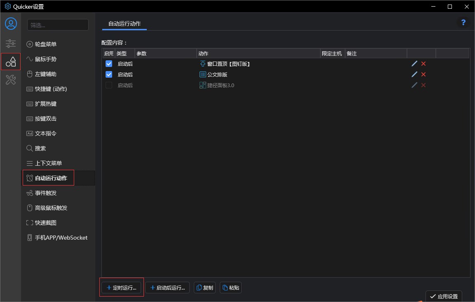Add a 启动后运行 action
Image resolution: width=475 pixels, height=302 pixels.
[x=167, y=288]
